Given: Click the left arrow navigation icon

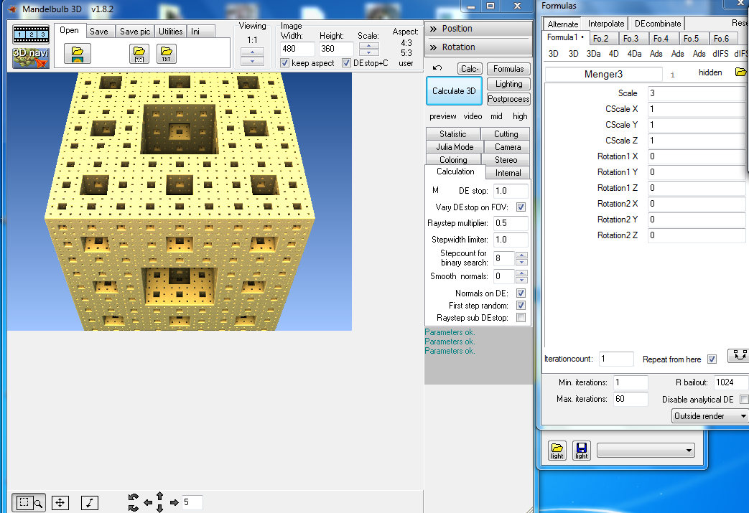Looking at the screenshot, I should (x=148, y=502).
